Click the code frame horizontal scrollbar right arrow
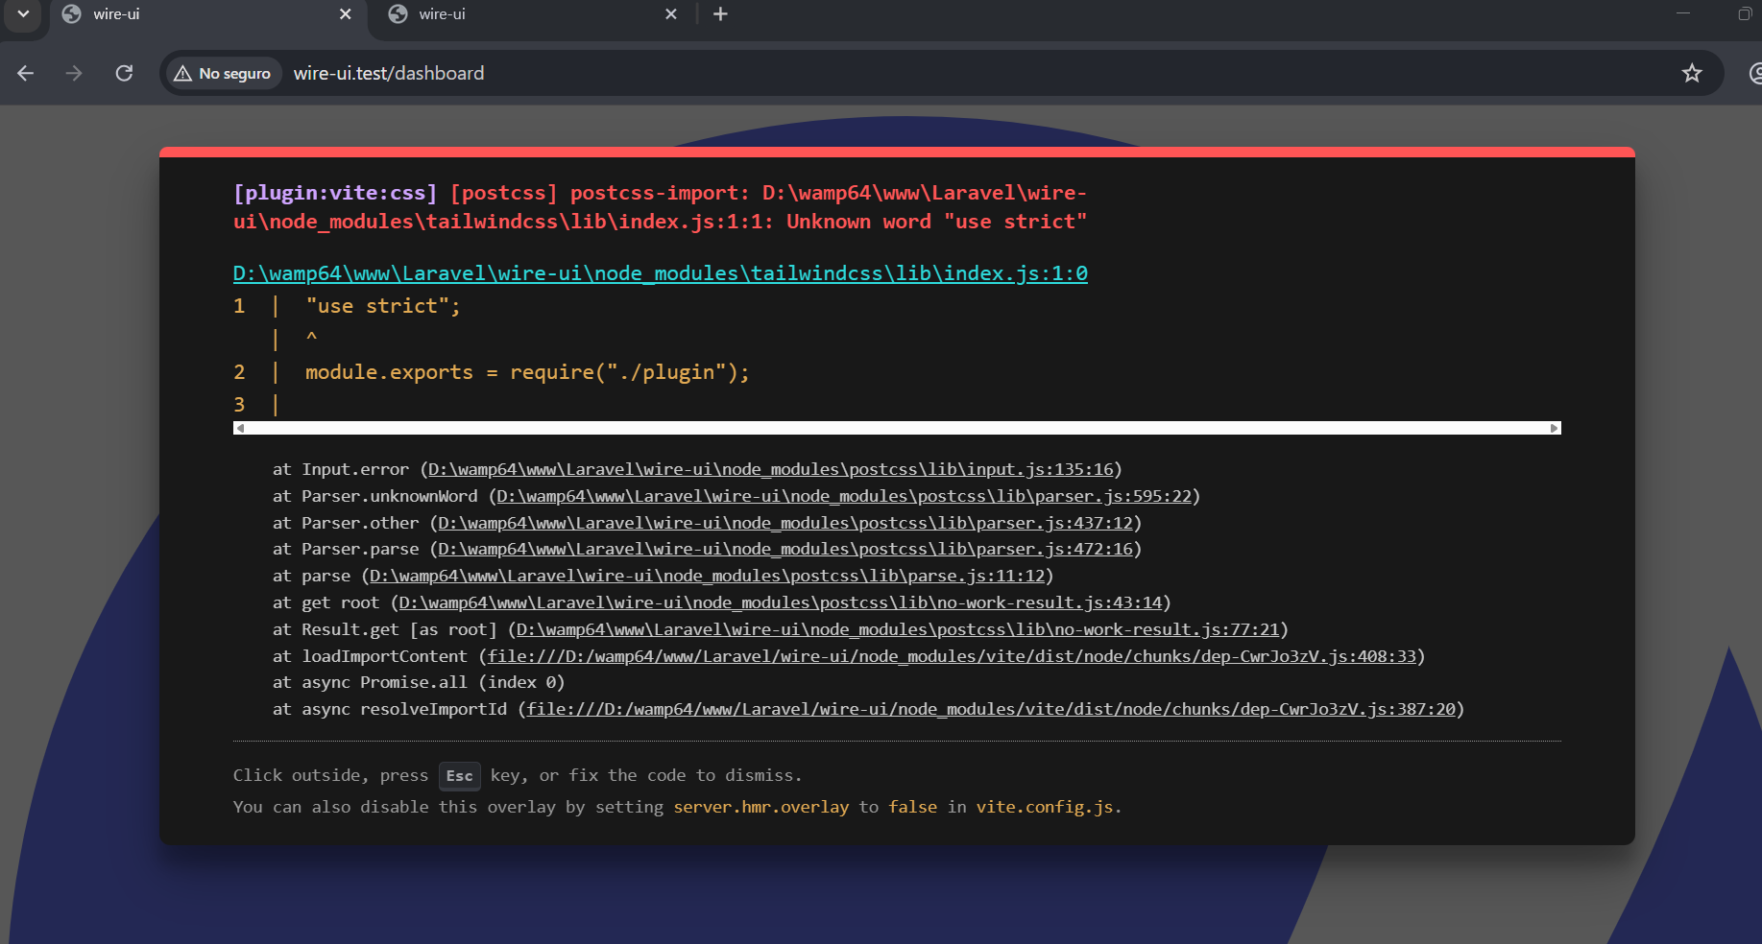Viewport: 1762px width, 944px height. 1554,428
